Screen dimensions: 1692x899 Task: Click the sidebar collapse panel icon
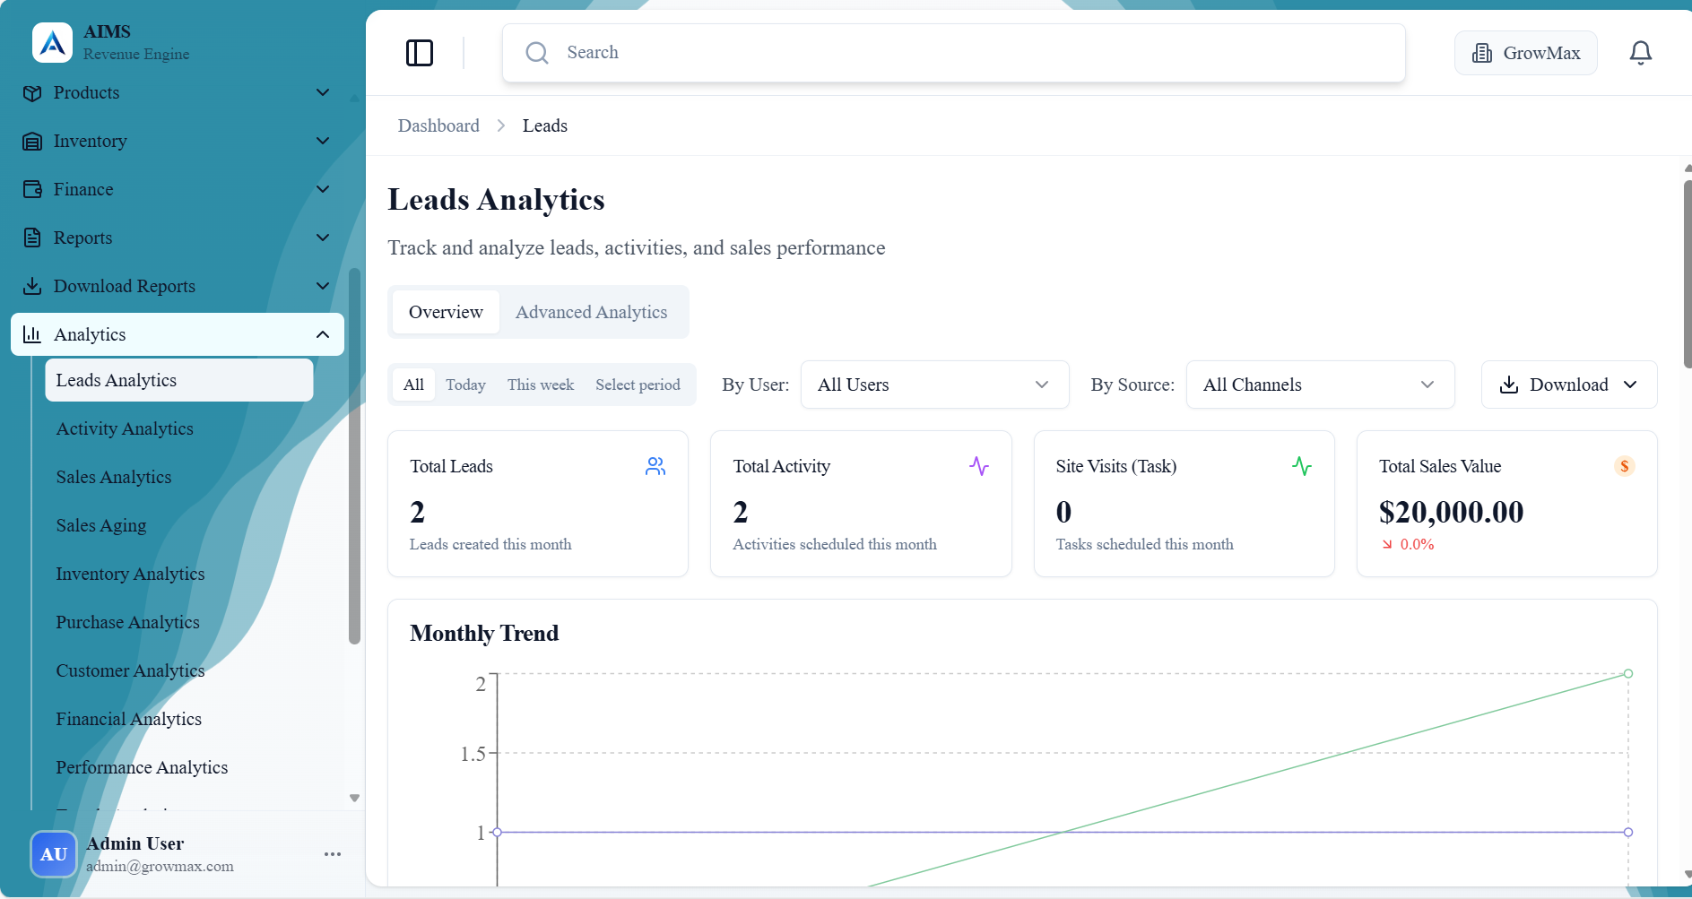[x=420, y=53]
